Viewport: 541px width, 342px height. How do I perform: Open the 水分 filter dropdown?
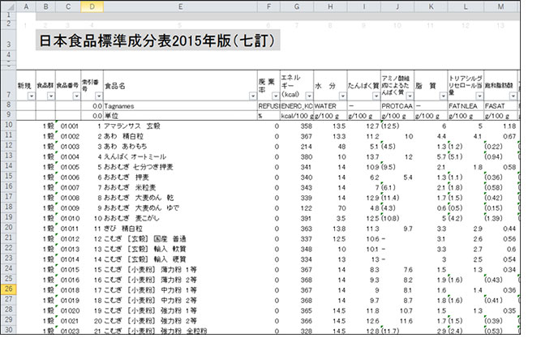click(x=342, y=96)
